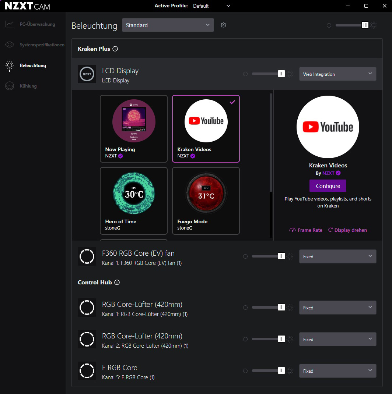Open lighting profile settings gear icon
The width and height of the screenshot is (392, 394).
coord(223,25)
